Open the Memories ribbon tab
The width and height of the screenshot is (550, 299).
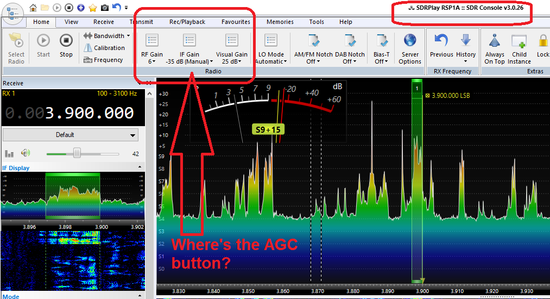click(280, 22)
